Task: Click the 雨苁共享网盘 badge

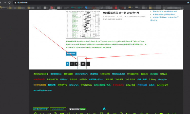Action: [x=78, y=109]
